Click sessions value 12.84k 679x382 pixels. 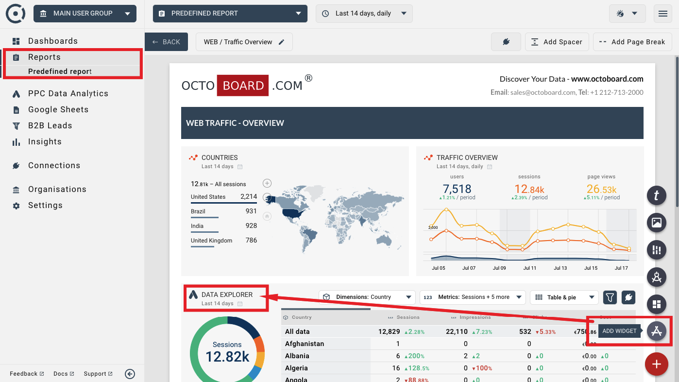click(529, 189)
